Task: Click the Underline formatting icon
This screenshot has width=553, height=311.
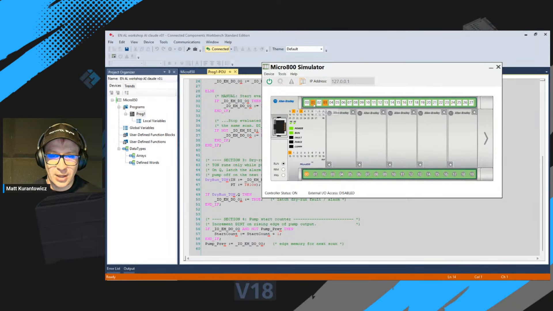Action: pyautogui.click(x=182, y=63)
